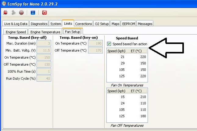This screenshot has width=197, height=131.
Task: Click the grey disconnect plug toolbar icon
Action: tap(13, 13)
